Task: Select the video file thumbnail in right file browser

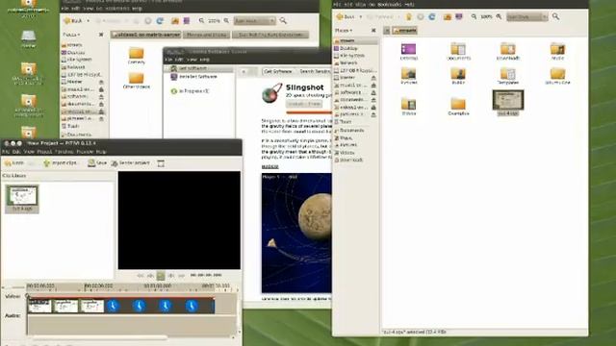Action: point(508,103)
